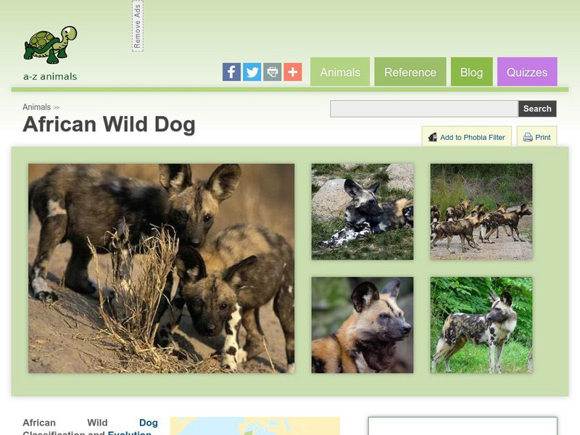
Task: Open the Dog link in article text
Action: click(149, 423)
